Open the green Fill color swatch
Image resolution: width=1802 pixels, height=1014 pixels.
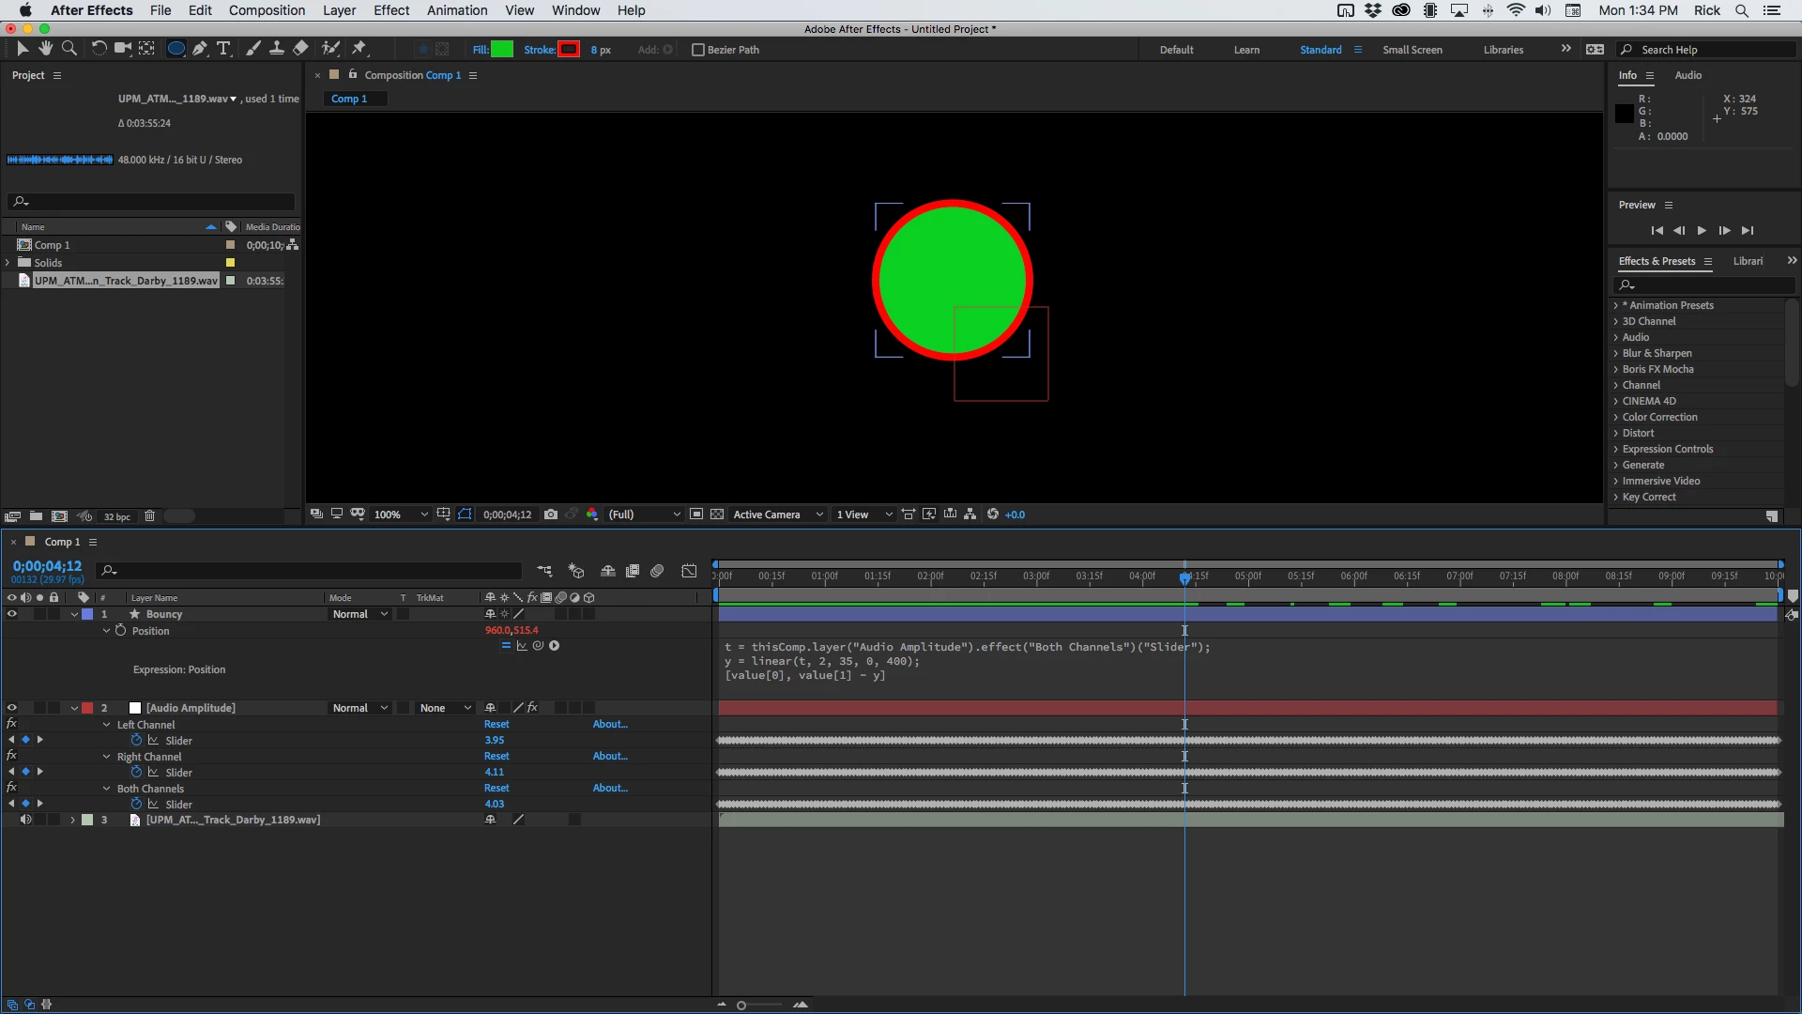pos(502,50)
